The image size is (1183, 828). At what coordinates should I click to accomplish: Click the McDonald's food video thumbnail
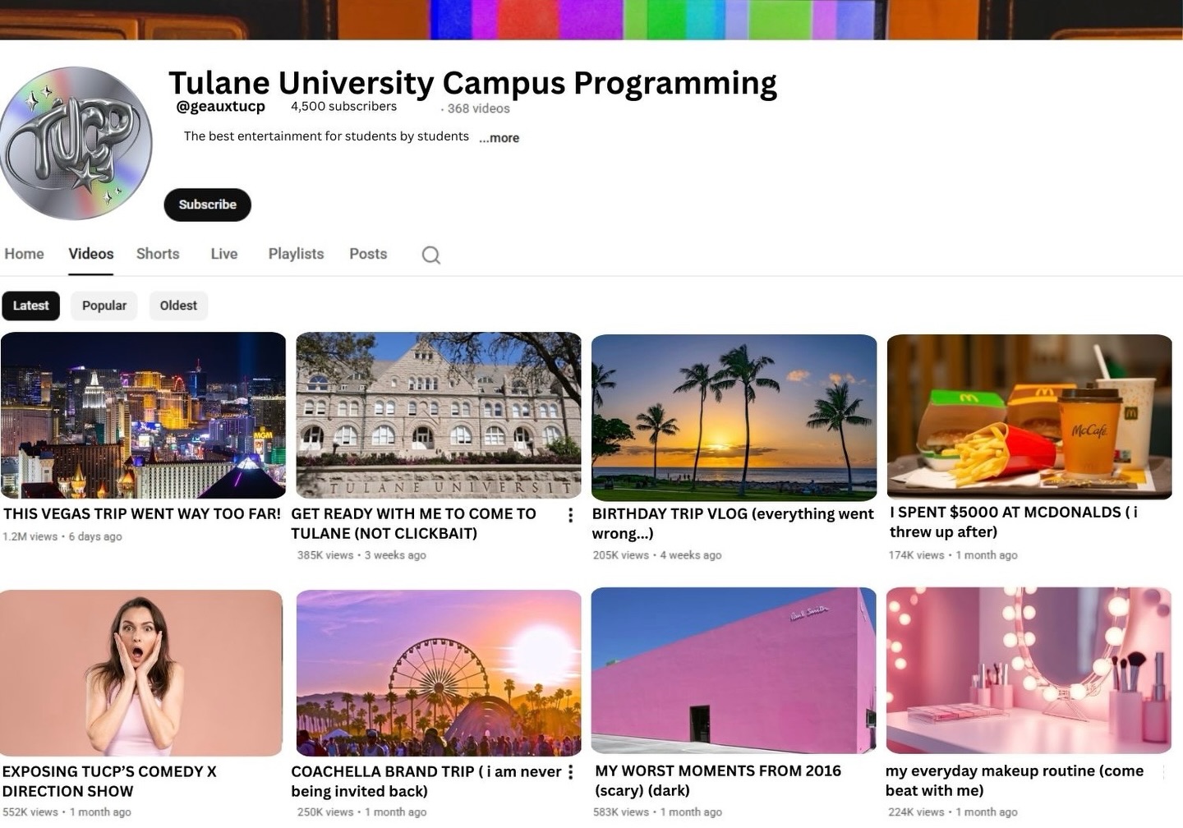click(x=1029, y=416)
